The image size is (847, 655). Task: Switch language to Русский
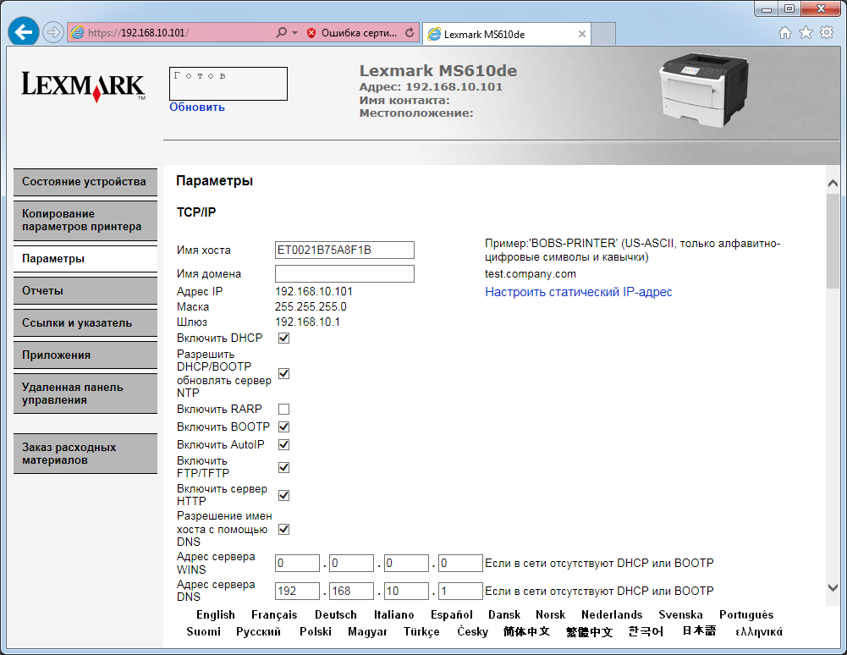[258, 632]
